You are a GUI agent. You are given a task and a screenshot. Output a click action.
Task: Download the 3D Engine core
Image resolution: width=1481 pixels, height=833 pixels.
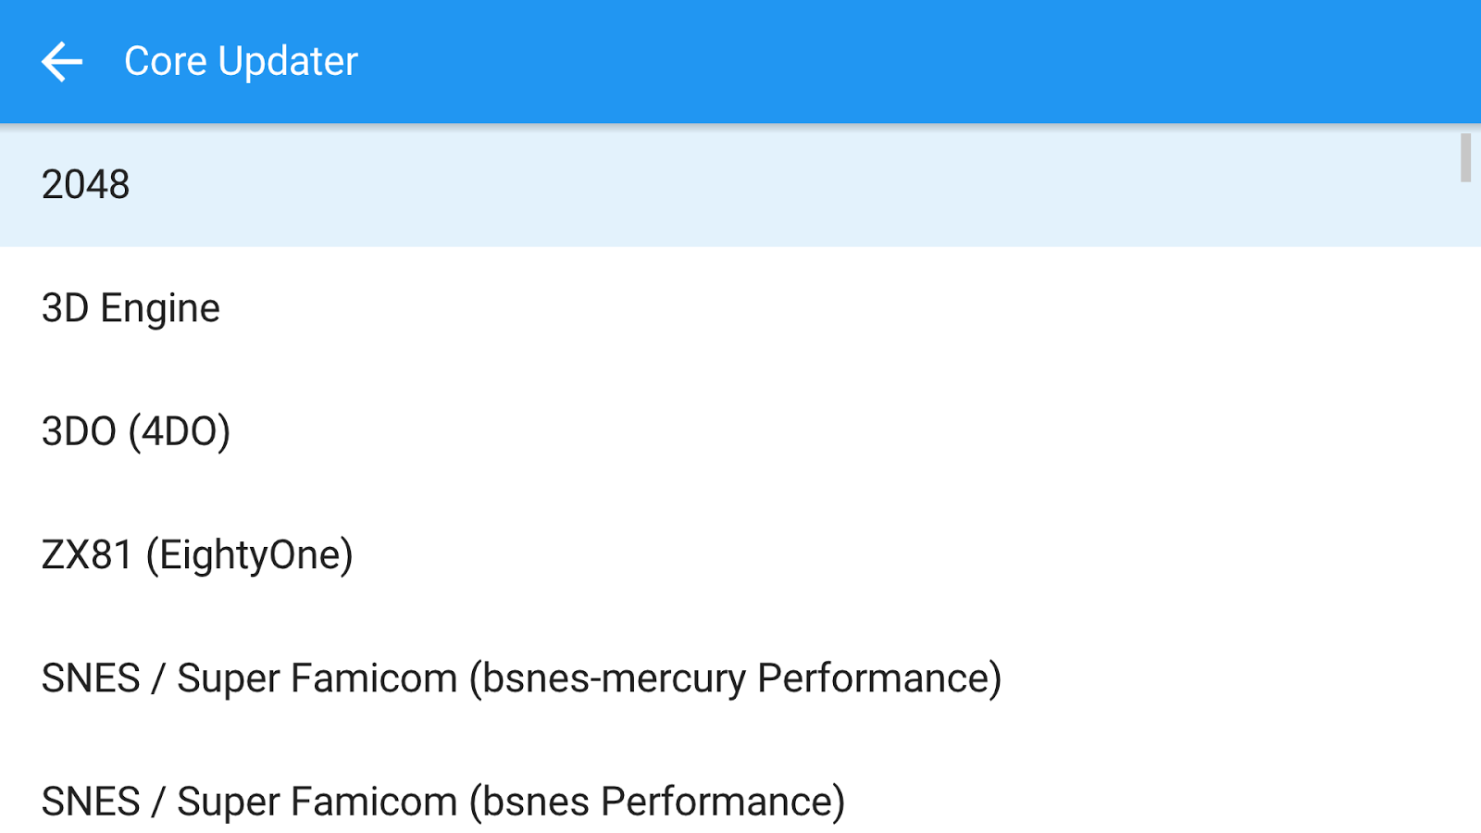pyautogui.click(x=740, y=308)
